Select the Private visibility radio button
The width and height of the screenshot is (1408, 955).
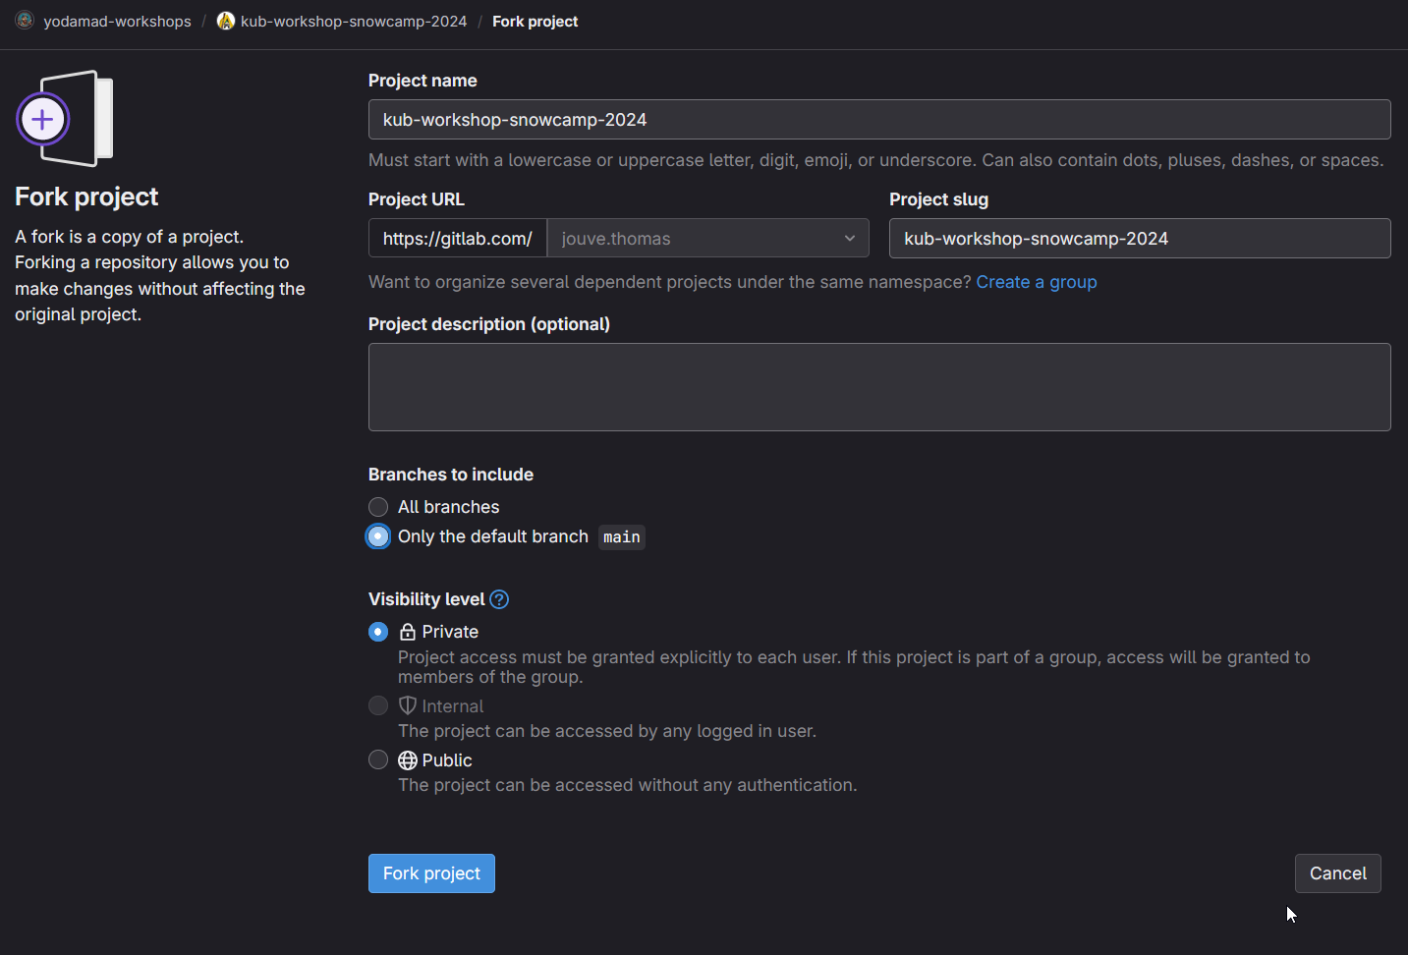point(378,632)
